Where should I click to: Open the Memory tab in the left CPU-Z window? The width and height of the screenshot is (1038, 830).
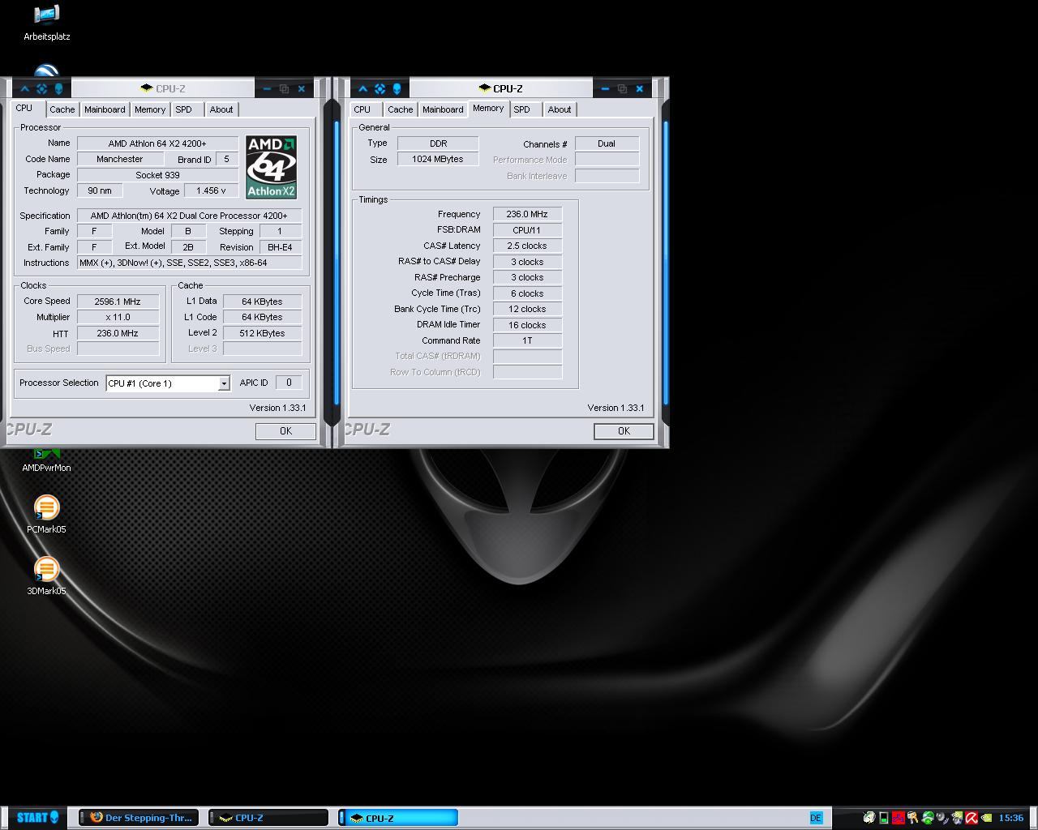(x=150, y=109)
